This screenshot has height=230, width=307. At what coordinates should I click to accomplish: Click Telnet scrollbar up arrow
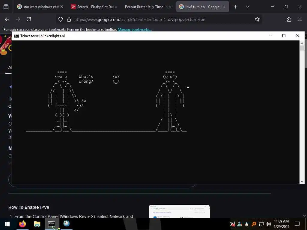302,43
